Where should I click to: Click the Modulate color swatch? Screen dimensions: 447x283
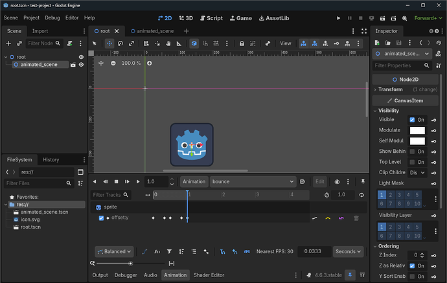click(x=417, y=130)
